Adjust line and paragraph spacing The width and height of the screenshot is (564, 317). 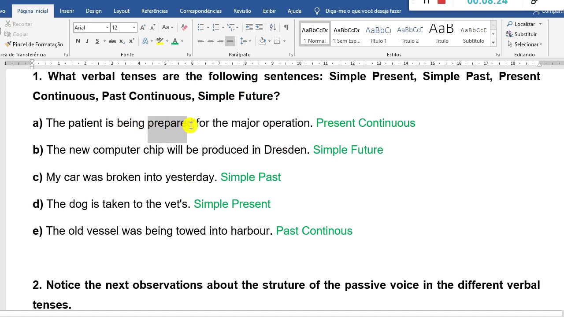(x=243, y=41)
